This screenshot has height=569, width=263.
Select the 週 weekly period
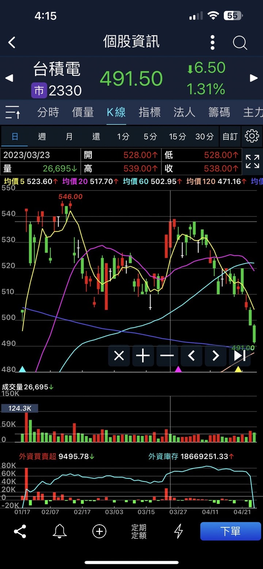point(42,137)
